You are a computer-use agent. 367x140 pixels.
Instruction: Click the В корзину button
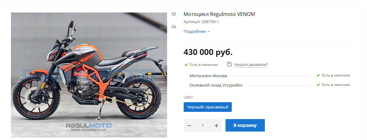tap(245, 125)
